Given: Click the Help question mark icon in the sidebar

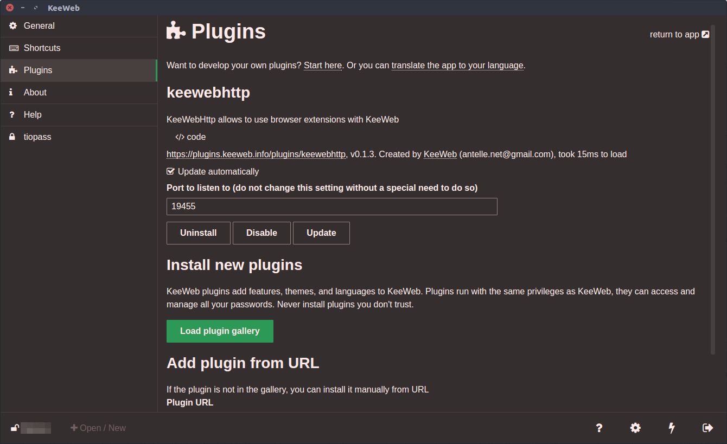Looking at the screenshot, I should 12,114.
